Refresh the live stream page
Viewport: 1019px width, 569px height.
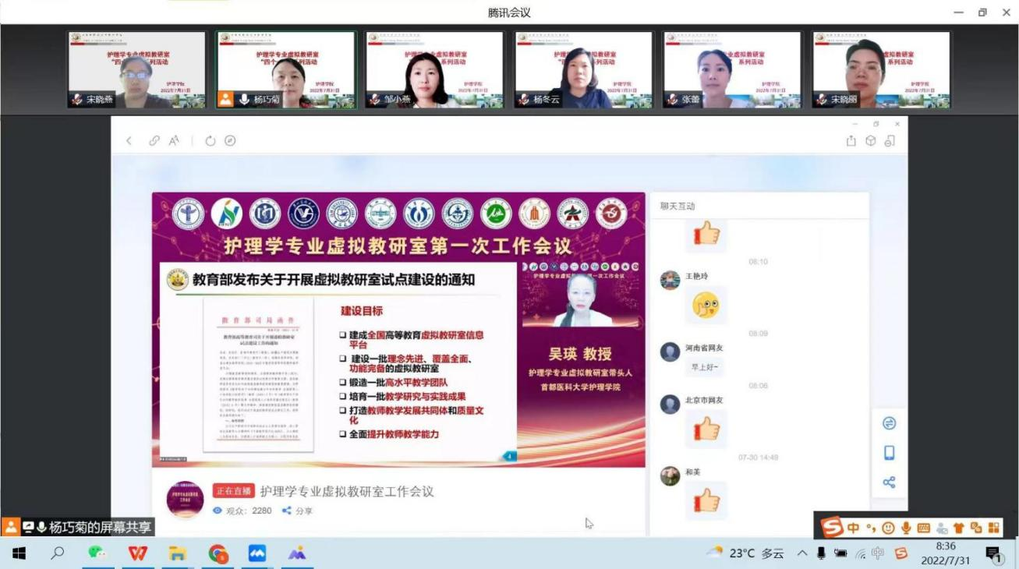pos(210,141)
